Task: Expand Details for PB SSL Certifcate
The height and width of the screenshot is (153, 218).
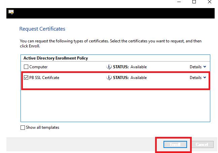Action: [198, 78]
